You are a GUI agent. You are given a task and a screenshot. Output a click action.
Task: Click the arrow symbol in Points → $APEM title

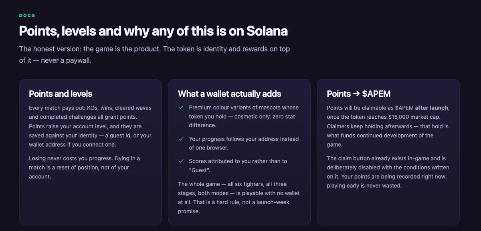(356, 94)
